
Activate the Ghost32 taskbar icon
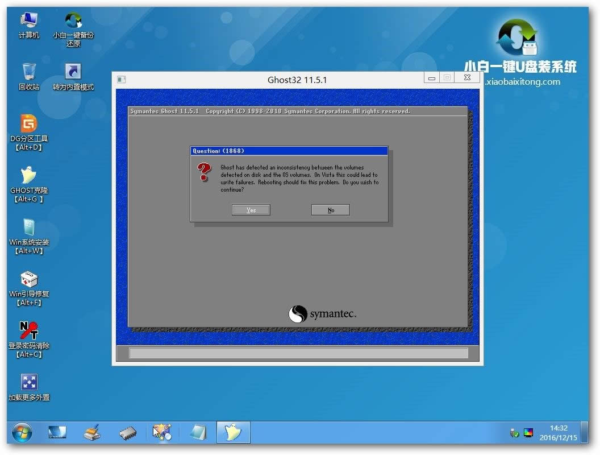[233, 432]
